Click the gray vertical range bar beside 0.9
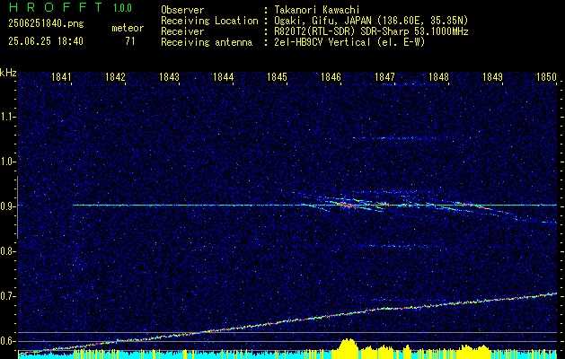Image resolution: width=565 pixels, height=359 pixels. click(17, 207)
